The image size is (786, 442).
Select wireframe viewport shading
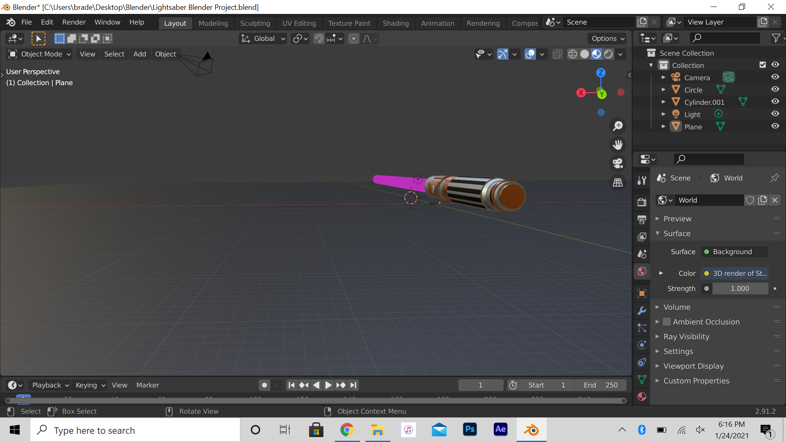[x=573, y=54]
